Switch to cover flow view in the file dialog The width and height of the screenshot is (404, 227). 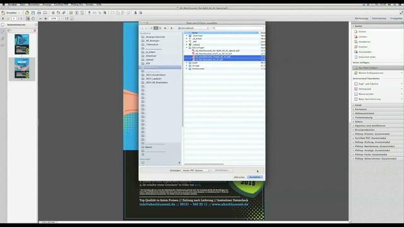pyautogui.click(x=165, y=28)
